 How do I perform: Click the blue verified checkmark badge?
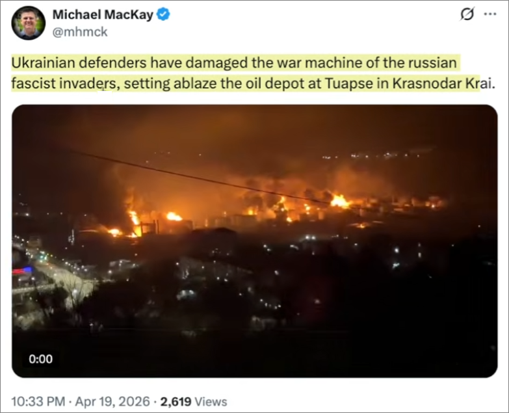[x=163, y=14]
